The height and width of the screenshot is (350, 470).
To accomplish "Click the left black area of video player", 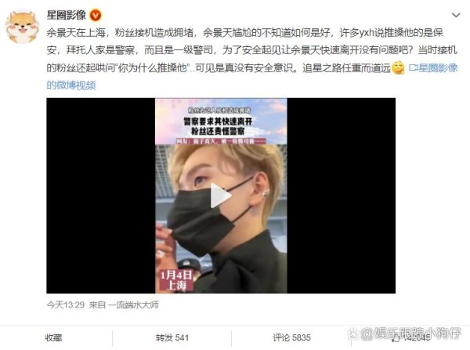I will [101, 195].
